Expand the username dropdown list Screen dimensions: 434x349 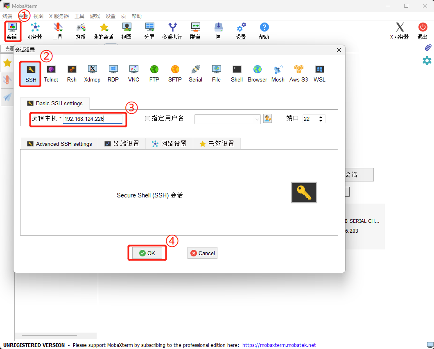257,119
